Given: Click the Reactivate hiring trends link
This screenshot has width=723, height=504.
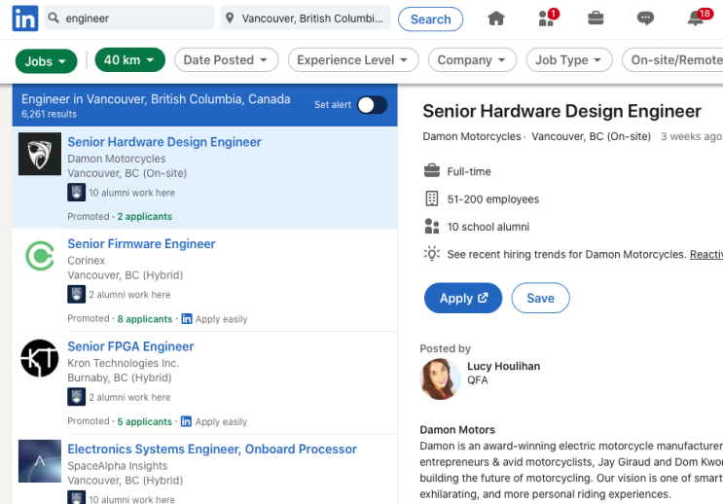Looking at the screenshot, I should pos(705,255).
